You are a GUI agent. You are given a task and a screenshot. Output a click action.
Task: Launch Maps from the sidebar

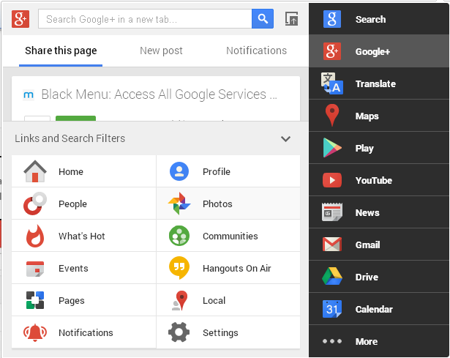tap(333, 116)
